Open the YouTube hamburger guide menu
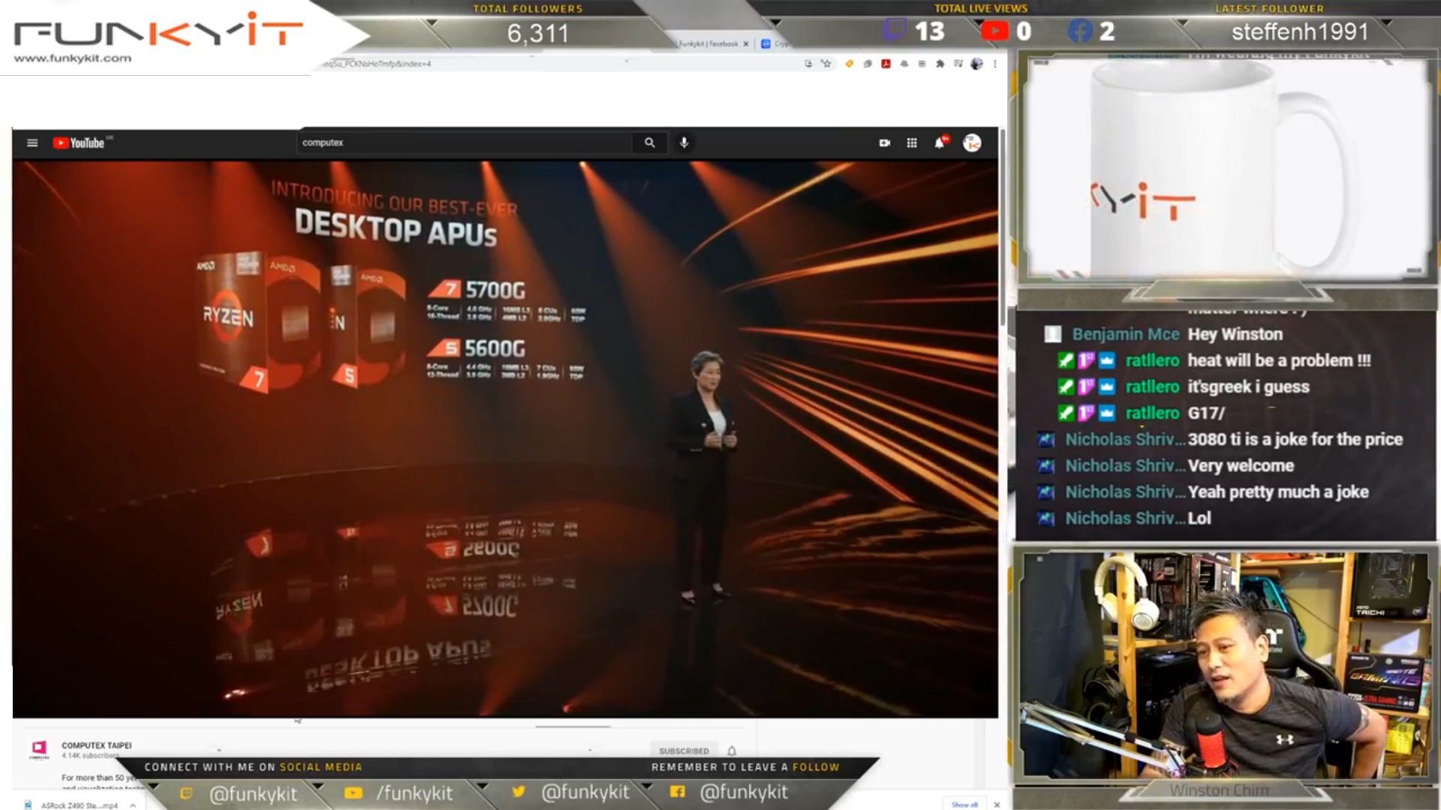Viewport: 1441px width, 810px height. click(32, 143)
